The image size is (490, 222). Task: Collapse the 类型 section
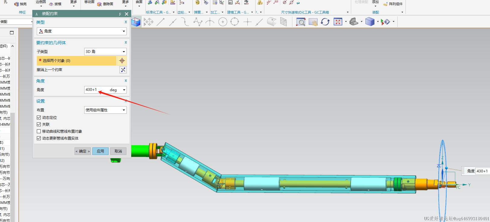[x=126, y=22]
